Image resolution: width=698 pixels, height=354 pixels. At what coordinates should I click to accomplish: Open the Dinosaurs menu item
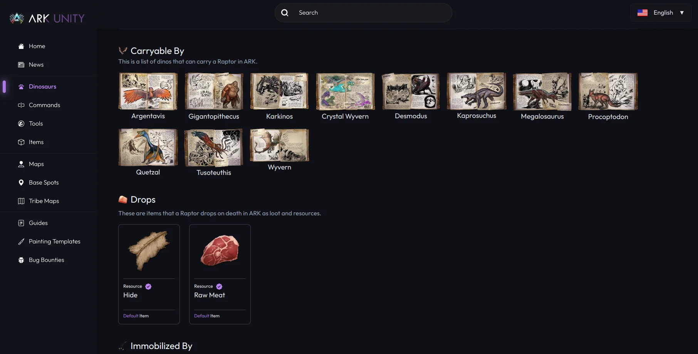point(42,87)
